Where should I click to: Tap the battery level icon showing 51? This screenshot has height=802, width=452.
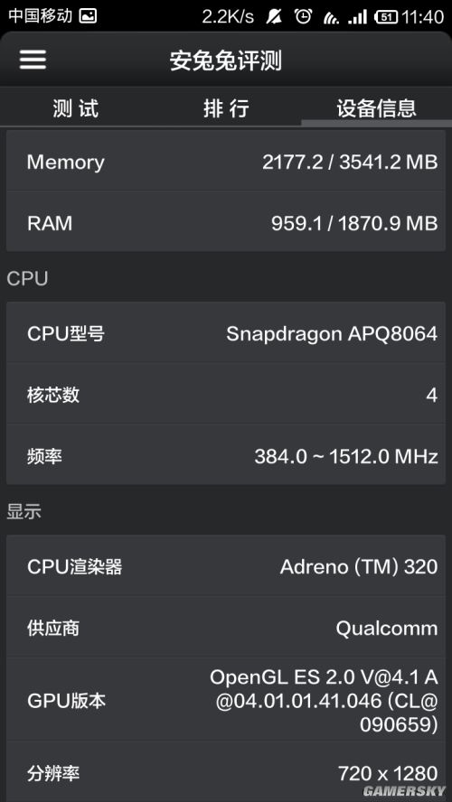387,17
